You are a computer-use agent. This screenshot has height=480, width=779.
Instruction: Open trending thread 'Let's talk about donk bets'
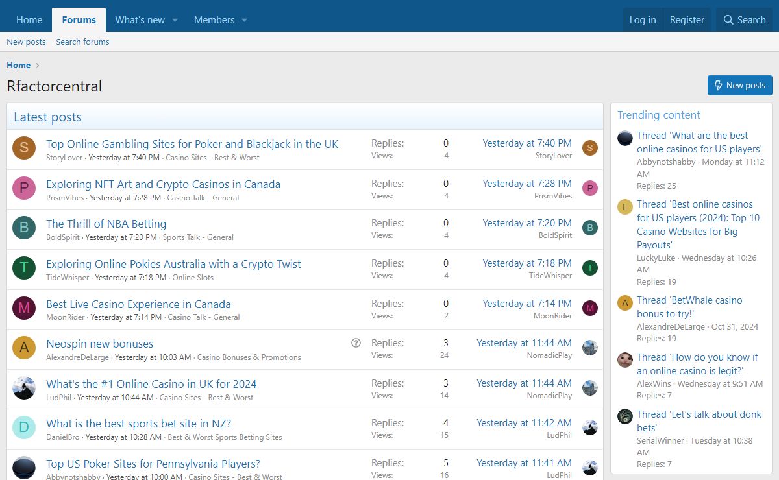click(x=699, y=421)
